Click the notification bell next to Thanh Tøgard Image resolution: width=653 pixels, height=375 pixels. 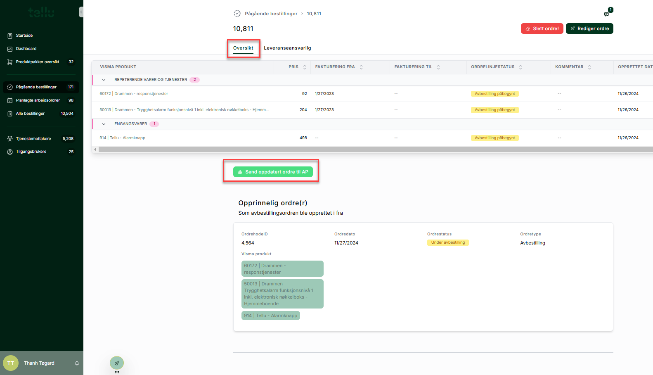[77, 363]
